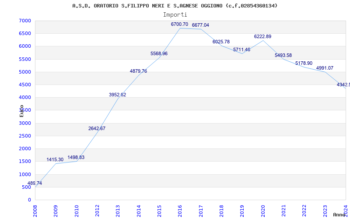This screenshot has height=219, width=350.
Task: Select the 4991.07 data label
Action: 325,68
